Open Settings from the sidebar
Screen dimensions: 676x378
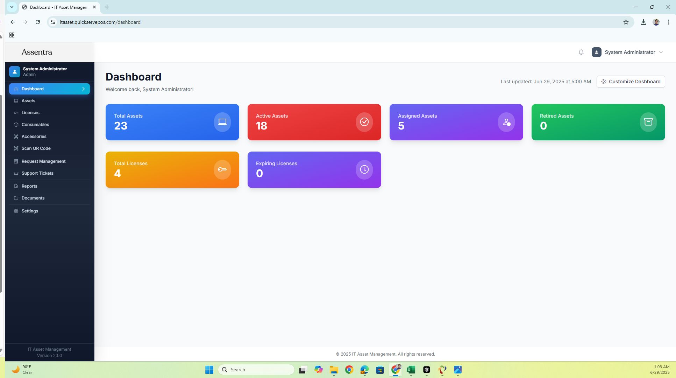coord(30,211)
